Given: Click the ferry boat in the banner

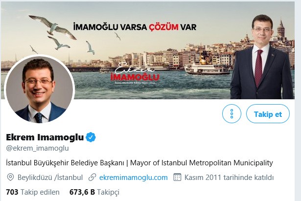Looking at the screenshot, I should [x=207, y=69].
